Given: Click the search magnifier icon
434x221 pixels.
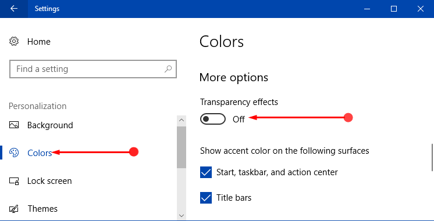Looking at the screenshot, I should click(168, 68).
